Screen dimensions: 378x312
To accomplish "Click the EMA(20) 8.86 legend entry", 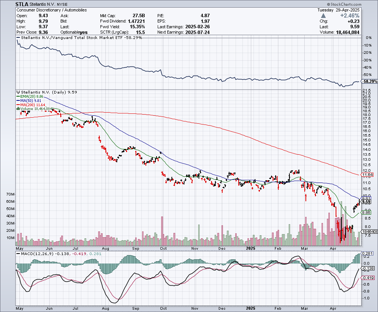I will click(x=32, y=97).
